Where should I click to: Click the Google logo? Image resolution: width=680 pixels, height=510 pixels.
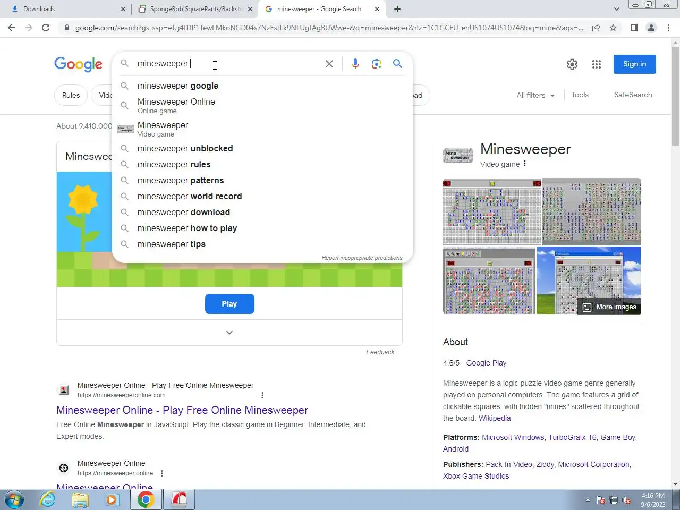[78, 64]
